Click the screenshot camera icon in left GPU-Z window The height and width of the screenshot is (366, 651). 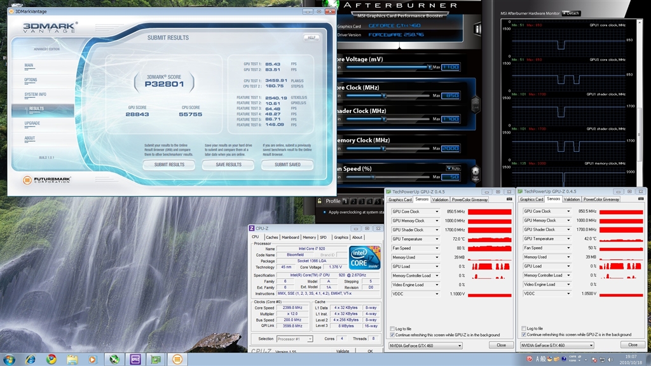tap(509, 199)
